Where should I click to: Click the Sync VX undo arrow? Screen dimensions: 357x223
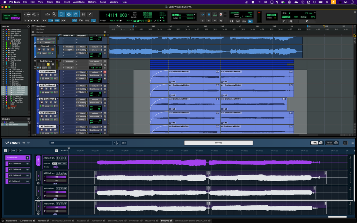(x=24, y=143)
